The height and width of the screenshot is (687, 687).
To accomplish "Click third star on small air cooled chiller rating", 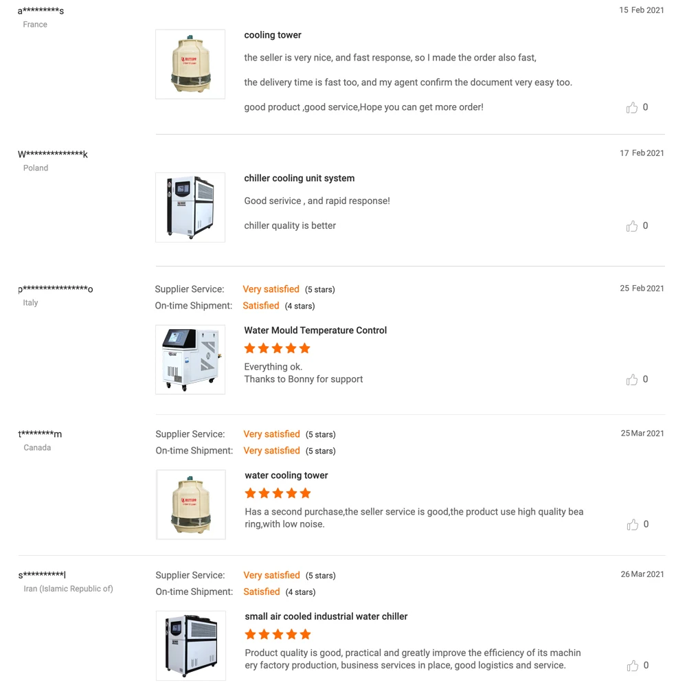I will [278, 635].
